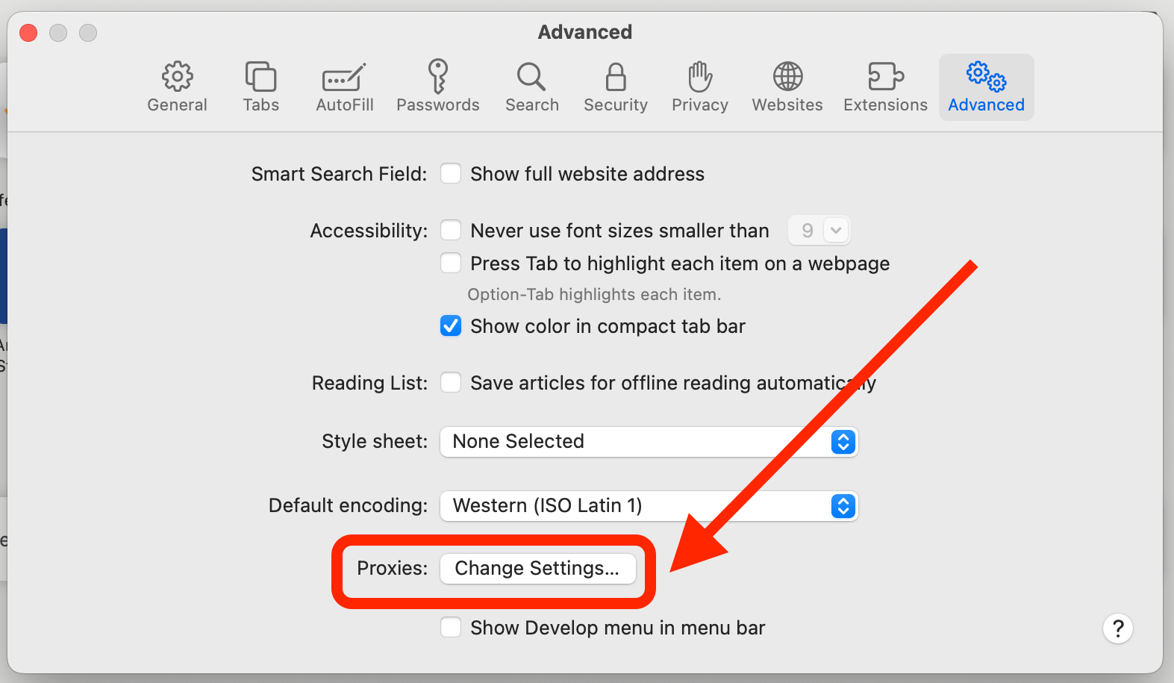Open Search preferences magnifier icon

click(531, 76)
